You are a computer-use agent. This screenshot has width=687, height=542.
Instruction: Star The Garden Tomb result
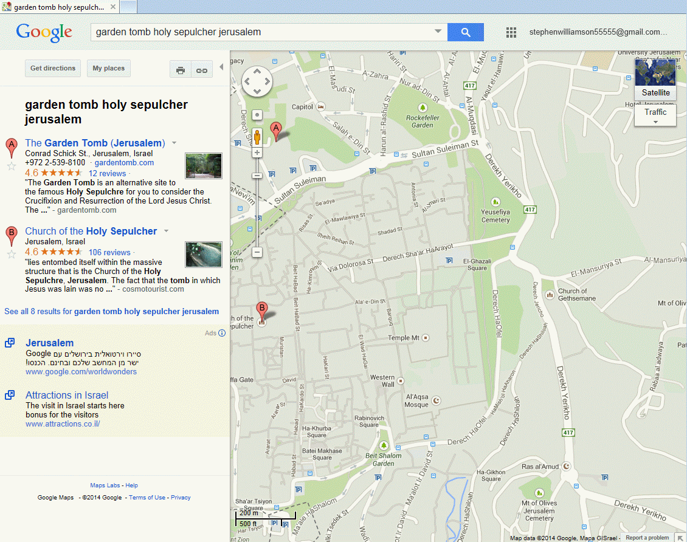point(12,166)
